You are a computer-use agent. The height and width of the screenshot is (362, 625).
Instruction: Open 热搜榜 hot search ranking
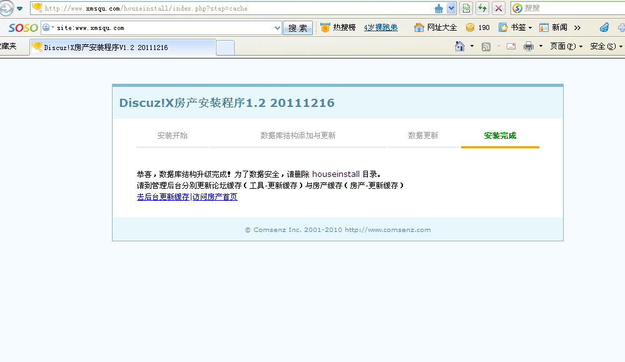tap(338, 28)
